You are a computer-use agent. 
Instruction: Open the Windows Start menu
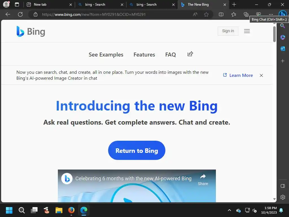click(x=9, y=210)
